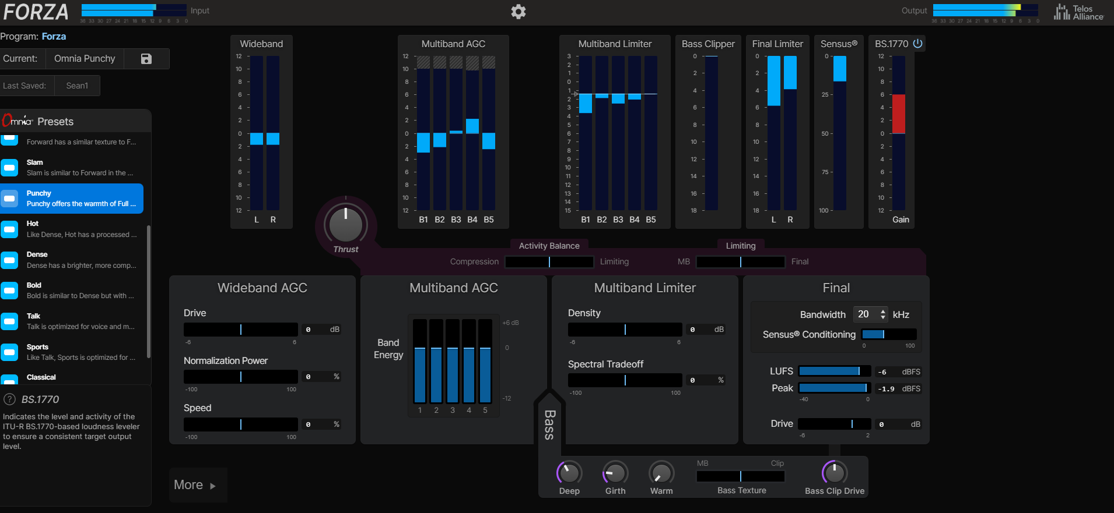The width and height of the screenshot is (1114, 513).
Task: Select the Talk preset
Action: 72,321
